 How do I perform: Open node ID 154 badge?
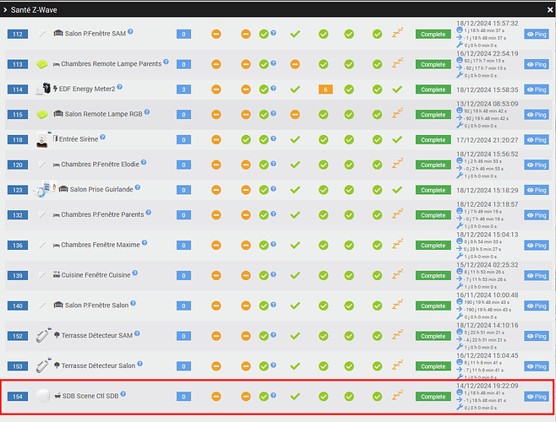coord(18,397)
